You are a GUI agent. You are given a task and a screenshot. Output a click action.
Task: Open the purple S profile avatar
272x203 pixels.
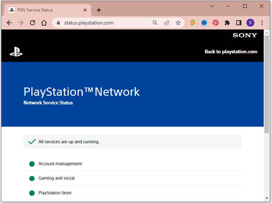point(250,23)
